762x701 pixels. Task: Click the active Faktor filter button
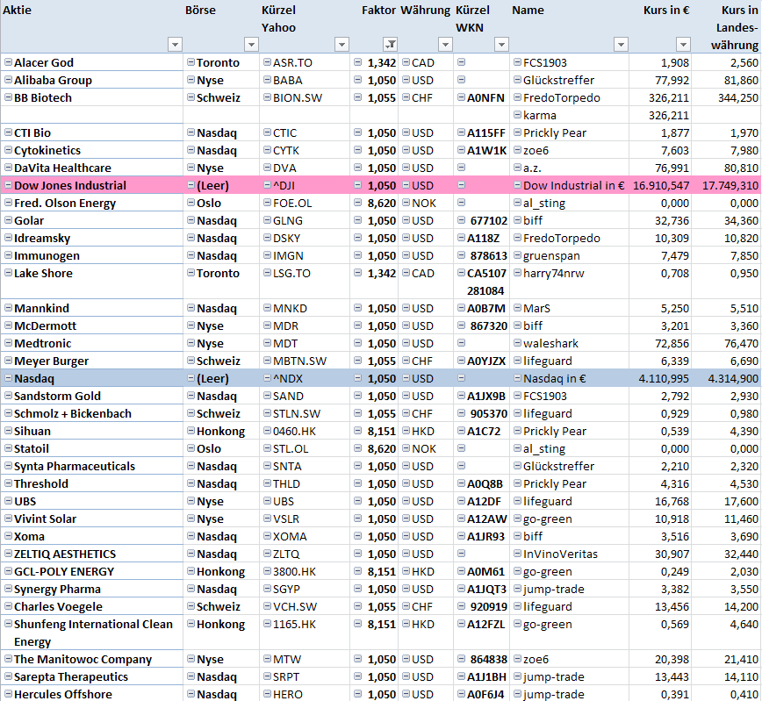pos(391,45)
